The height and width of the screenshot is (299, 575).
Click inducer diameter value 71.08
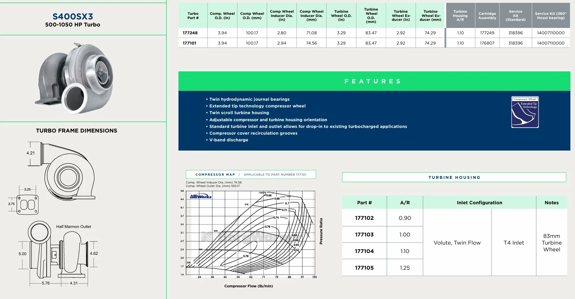click(311, 33)
